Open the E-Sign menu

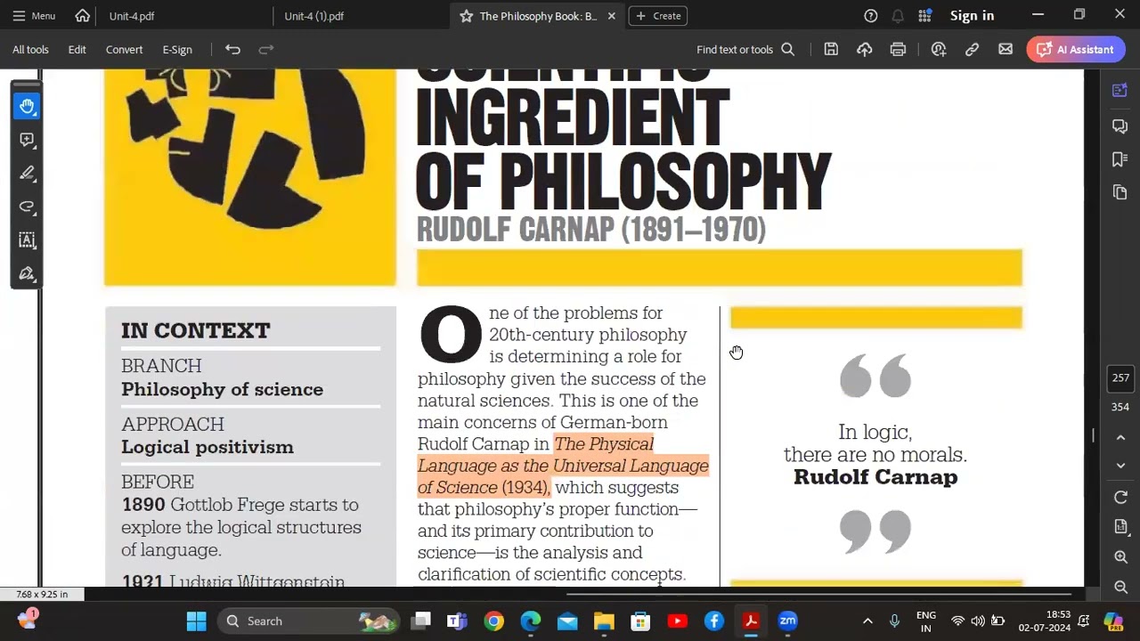coord(177,50)
